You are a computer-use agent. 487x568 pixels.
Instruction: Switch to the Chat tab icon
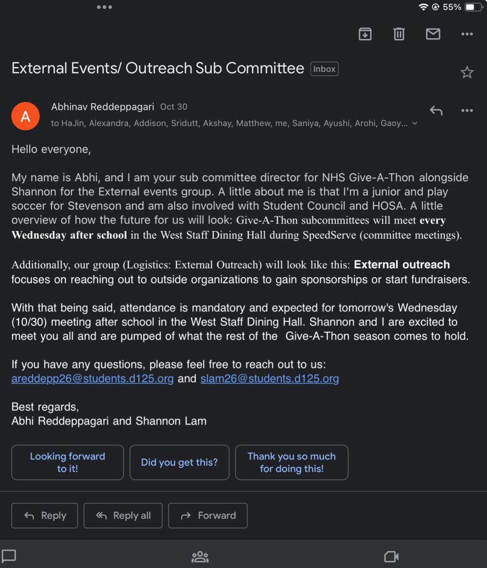point(9,556)
